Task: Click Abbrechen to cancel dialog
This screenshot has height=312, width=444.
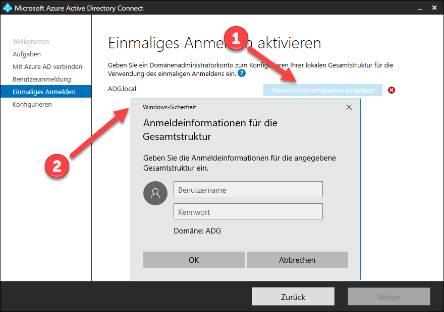Action: point(297,260)
